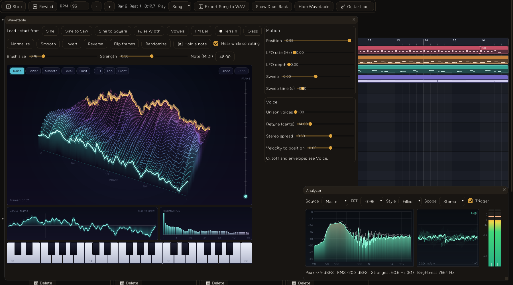Select the Raise sculpt tool
513x285 pixels.
click(17, 71)
